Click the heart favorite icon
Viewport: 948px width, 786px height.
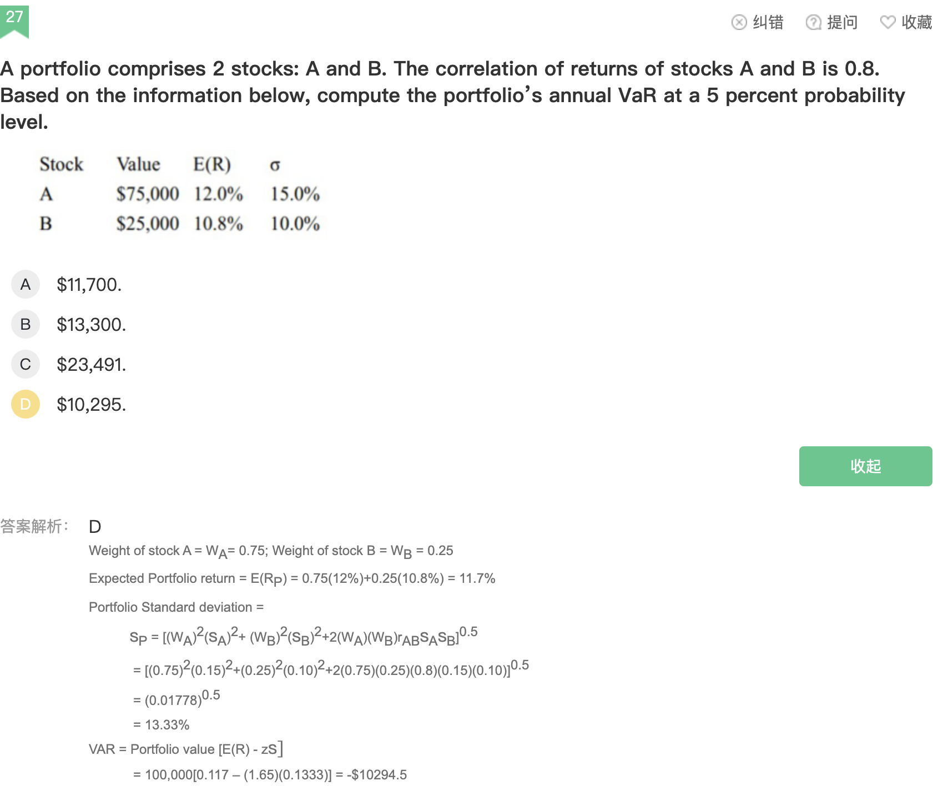[888, 22]
